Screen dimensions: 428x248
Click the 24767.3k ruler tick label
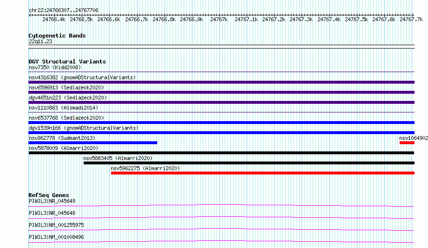coord(301,19)
